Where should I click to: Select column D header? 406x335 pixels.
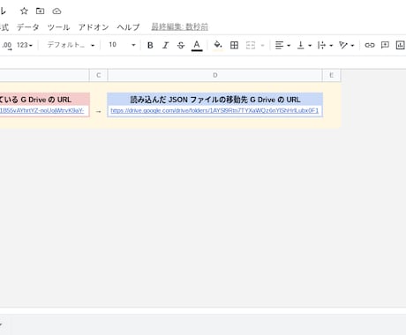[x=215, y=75]
